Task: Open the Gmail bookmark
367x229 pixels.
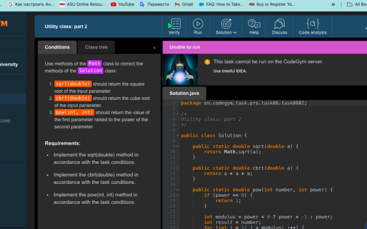Action: pos(184,4)
